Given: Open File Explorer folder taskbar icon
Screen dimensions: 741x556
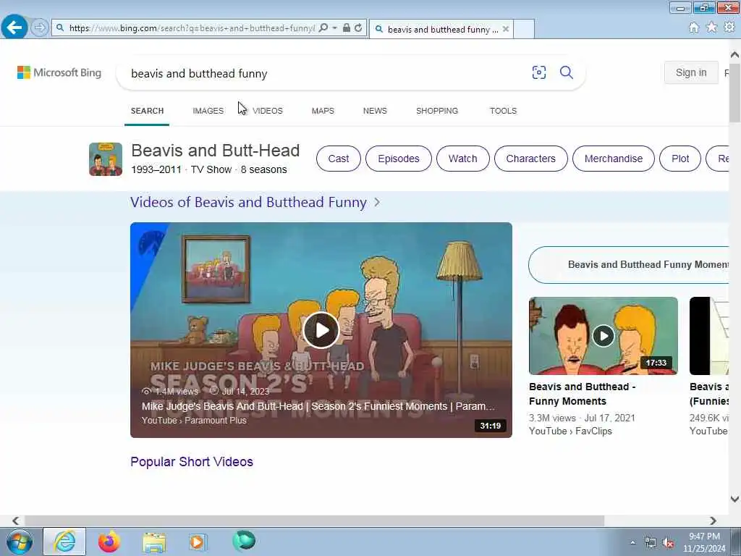Looking at the screenshot, I should tap(154, 542).
